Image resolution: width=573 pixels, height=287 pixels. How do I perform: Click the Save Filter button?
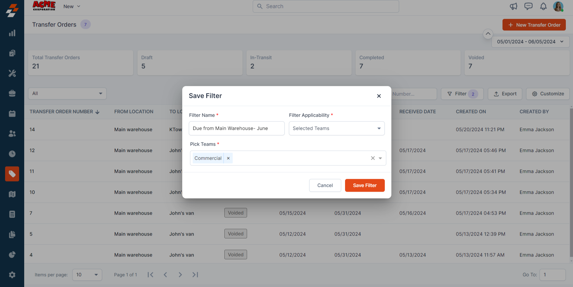(x=364, y=185)
